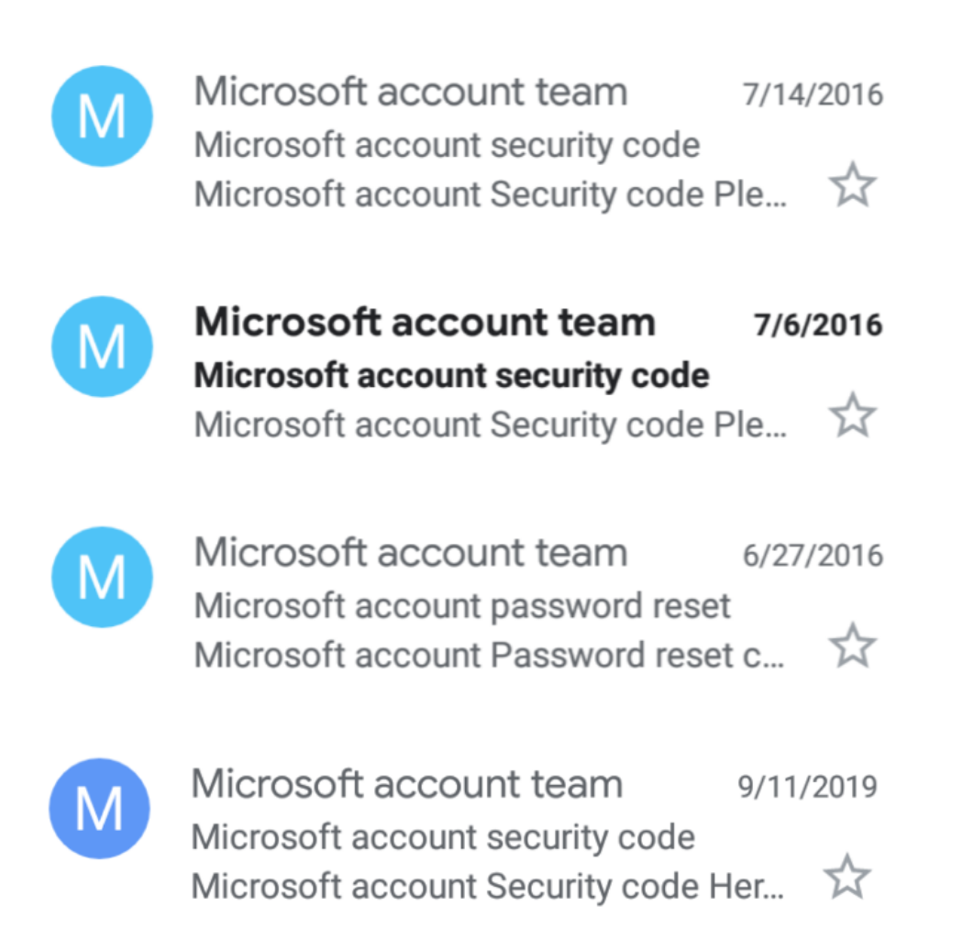Click the 9/11/2019 date label
The width and height of the screenshot is (974, 939).
(x=807, y=786)
